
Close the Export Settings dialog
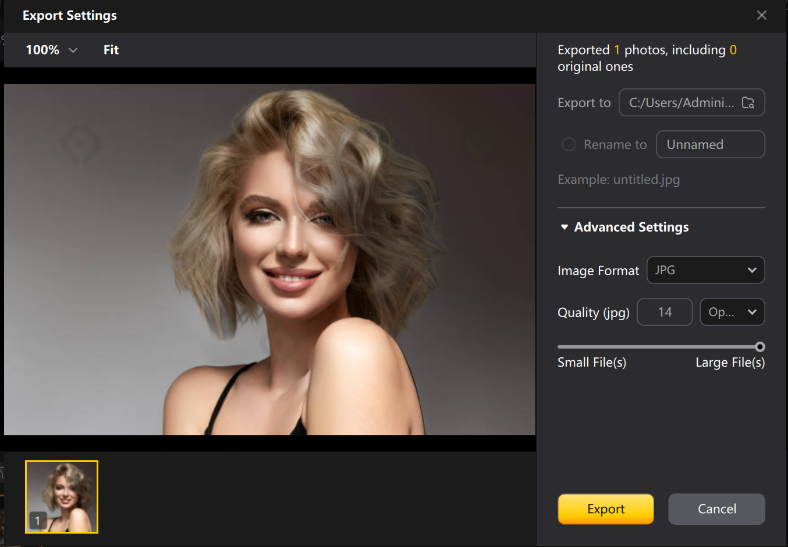point(762,15)
